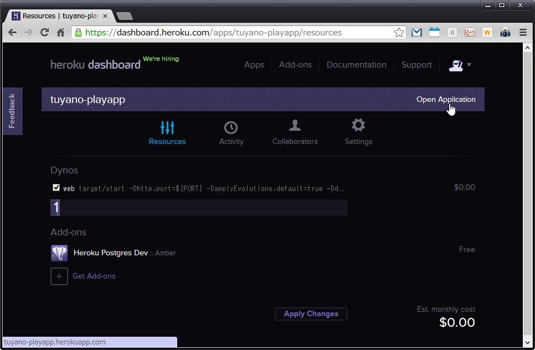Switch to the Activity tab
The height and width of the screenshot is (350, 535).
(231, 128)
